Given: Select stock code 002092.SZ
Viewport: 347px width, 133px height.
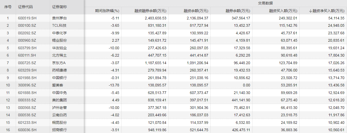Looking at the screenshot, I should (x=27, y=33).
